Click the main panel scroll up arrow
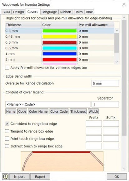Screen dimensions: 129x181 124,18
